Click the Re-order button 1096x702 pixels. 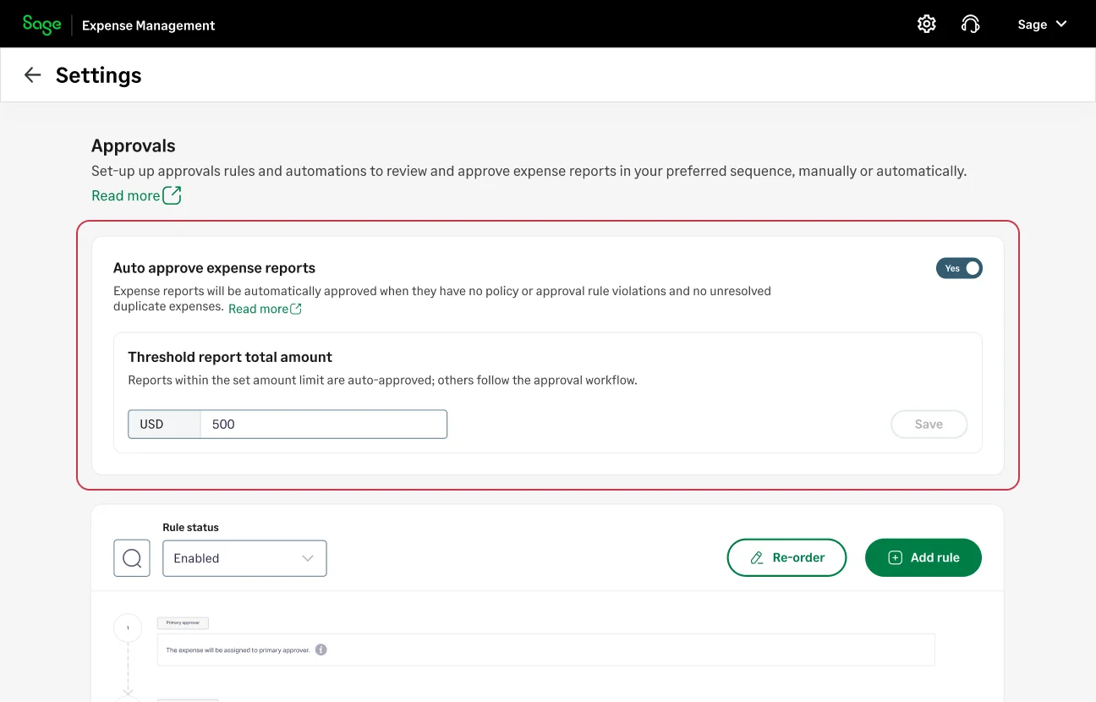(x=786, y=557)
